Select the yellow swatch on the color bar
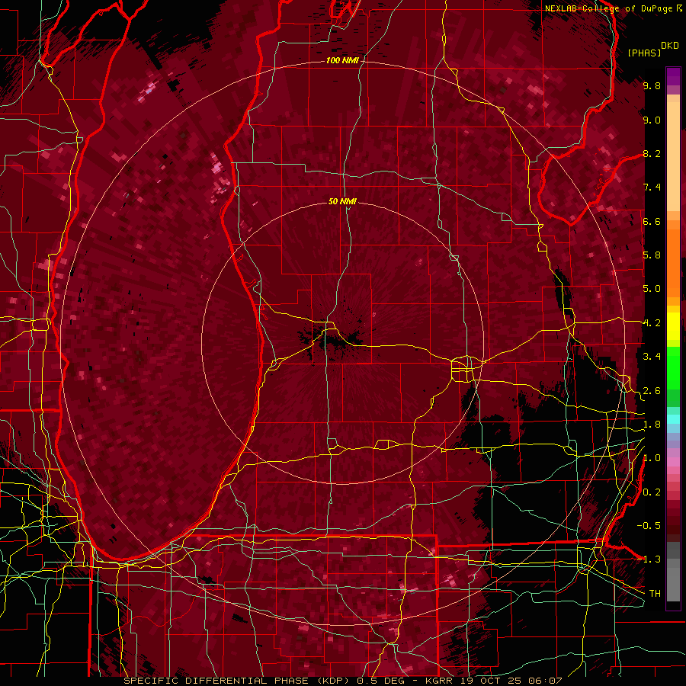 coord(673,326)
